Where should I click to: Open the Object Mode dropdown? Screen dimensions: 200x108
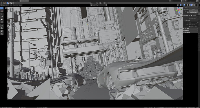pos(5,5)
